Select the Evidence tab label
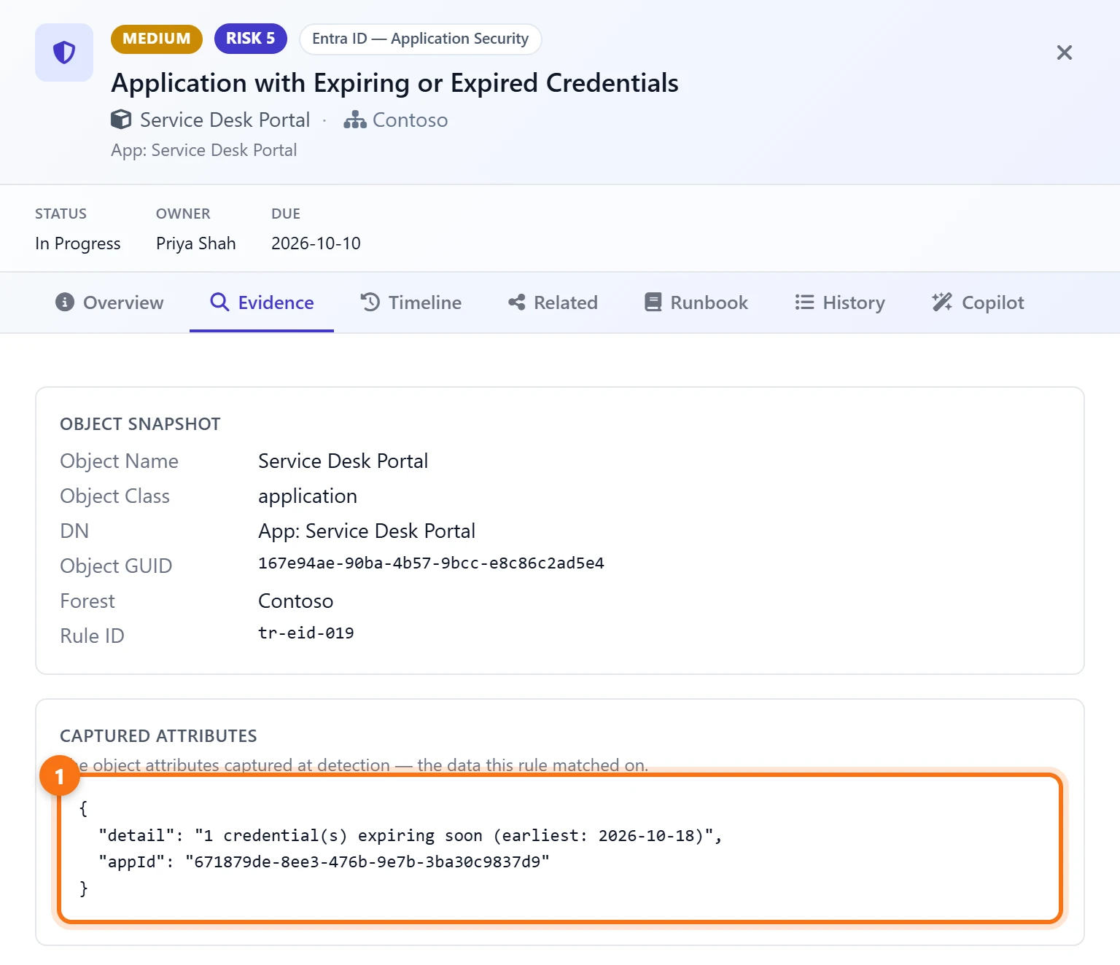The height and width of the screenshot is (965, 1120). coord(276,302)
